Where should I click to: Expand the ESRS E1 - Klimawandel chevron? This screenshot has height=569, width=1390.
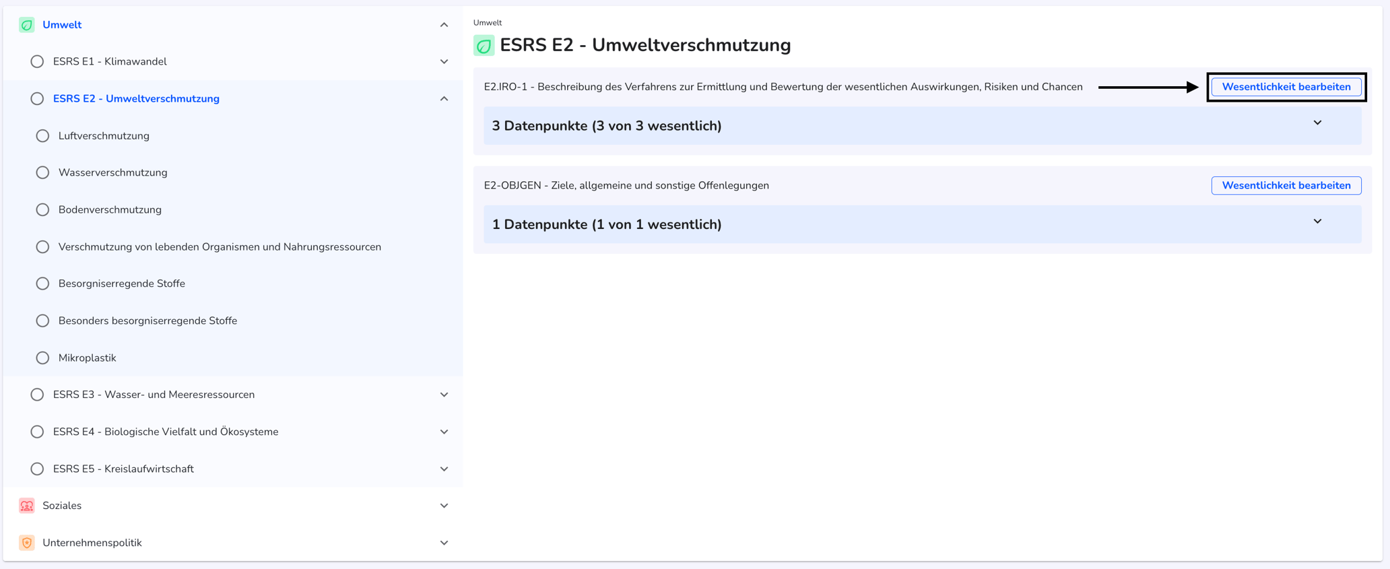pyautogui.click(x=444, y=61)
